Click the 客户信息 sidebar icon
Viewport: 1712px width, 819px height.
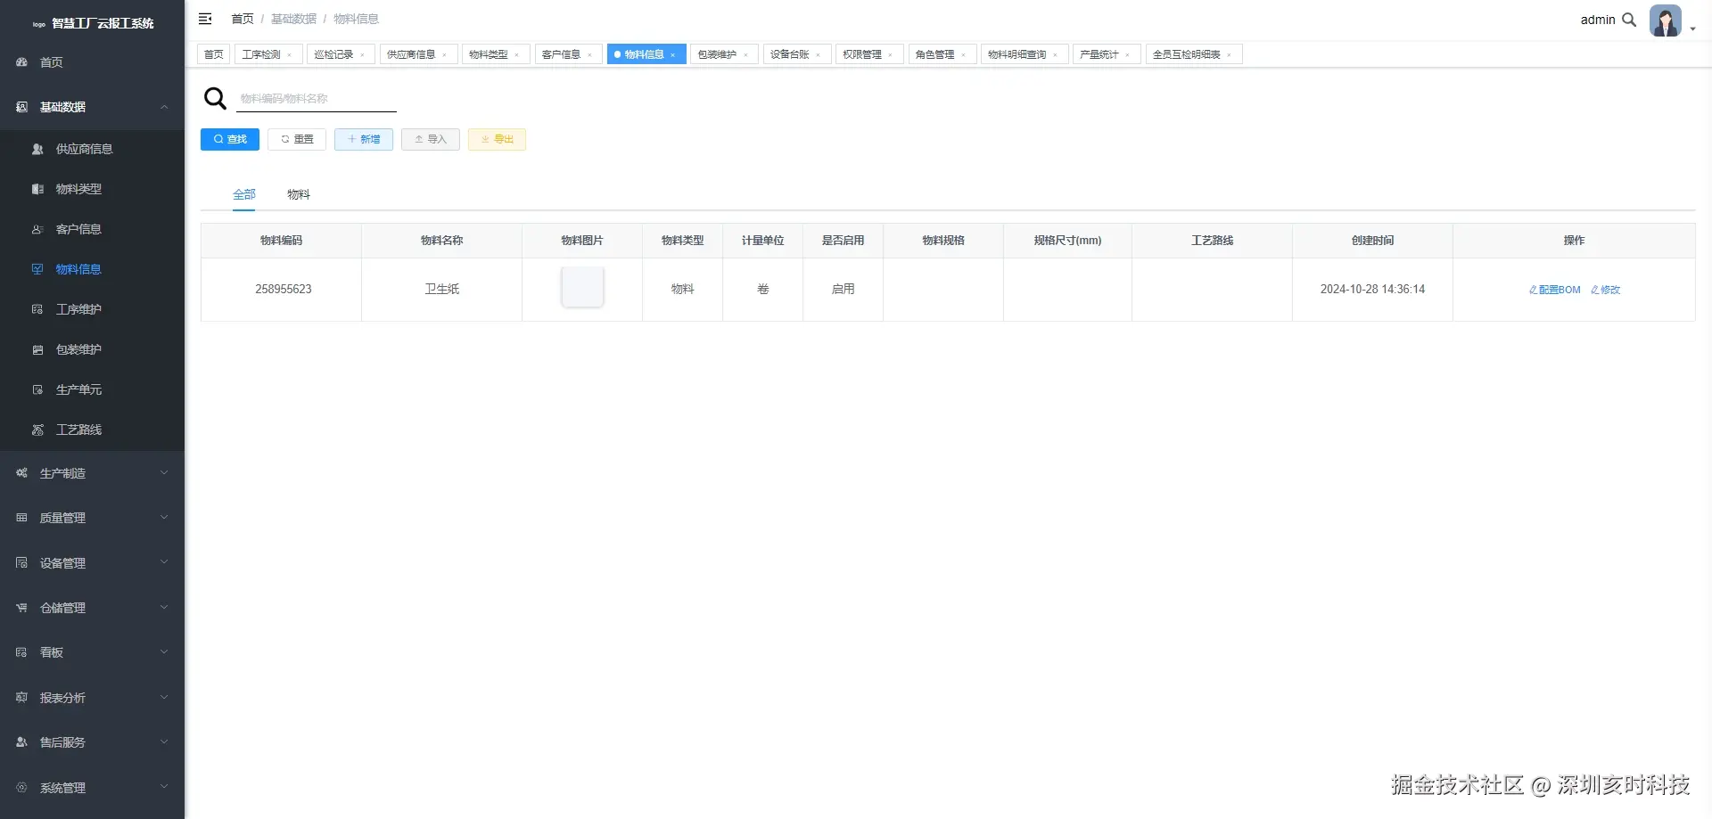coord(37,229)
